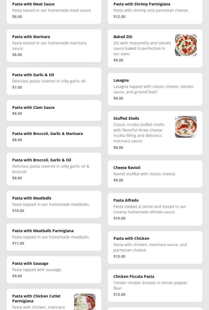Click the Stuffed Shells title
This screenshot has height=310, width=209.
(x=126, y=118)
